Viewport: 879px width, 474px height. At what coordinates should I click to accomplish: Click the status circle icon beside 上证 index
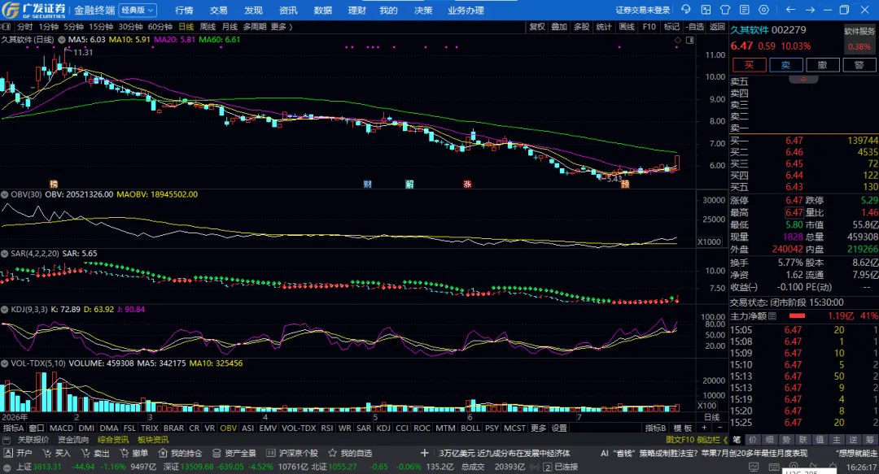7,467
